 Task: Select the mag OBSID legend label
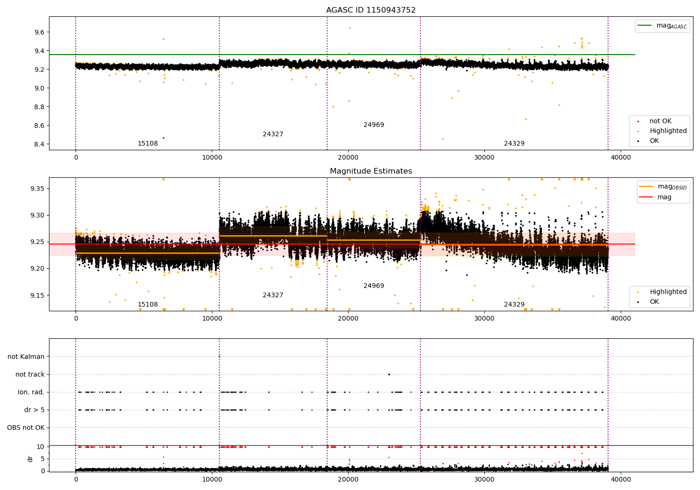click(x=672, y=187)
